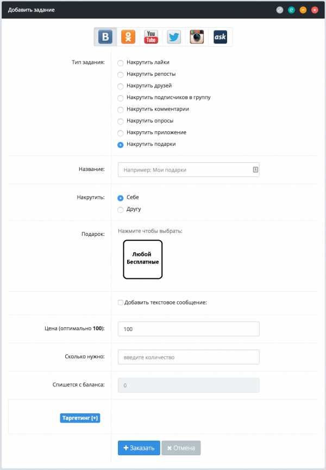Expand the Таргетинг [+] section
Viewport: 326px width, 470px height.
(x=80, y=418)
